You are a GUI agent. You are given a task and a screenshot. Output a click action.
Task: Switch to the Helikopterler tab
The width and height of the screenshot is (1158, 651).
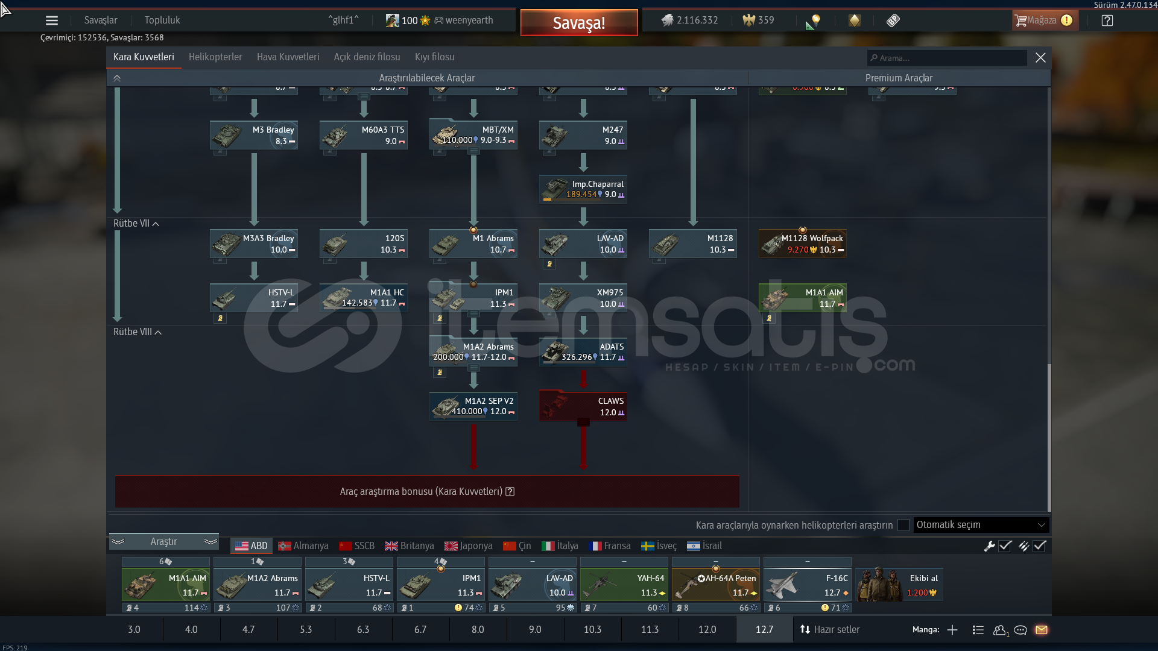pyautogui.click(x=215, y=57)
